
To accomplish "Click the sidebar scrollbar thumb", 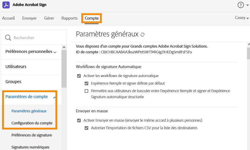I will [64, 69].
